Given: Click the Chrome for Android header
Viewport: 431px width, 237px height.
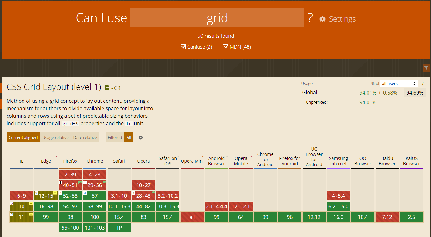Looking at the screenshot, I should pyautogui.click(x=265, y=159).
